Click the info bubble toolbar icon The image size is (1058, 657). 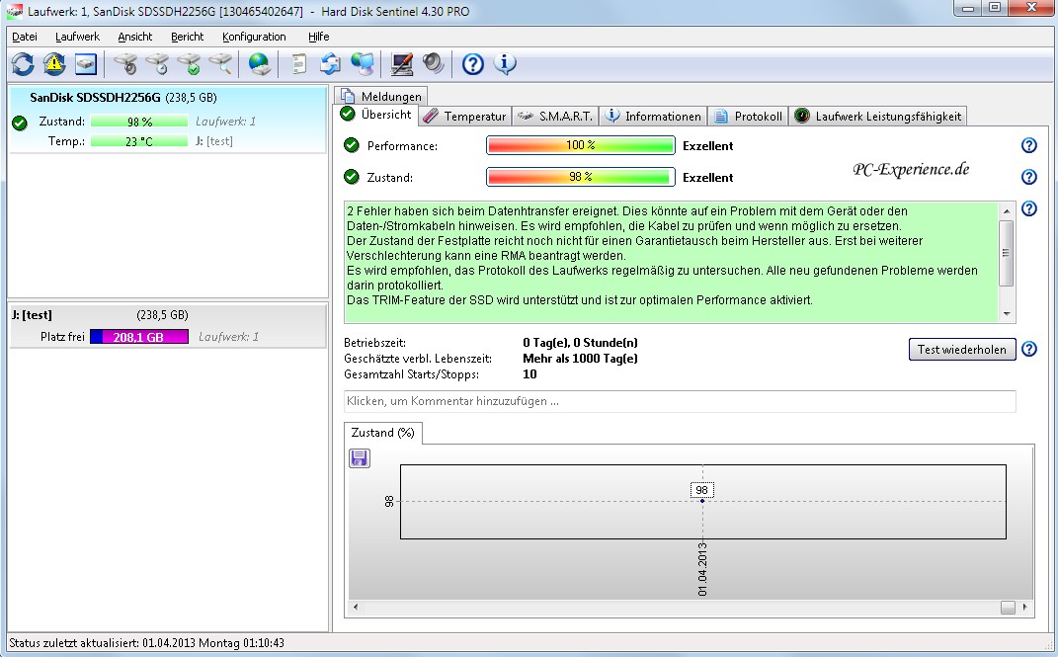pos(505,64)
